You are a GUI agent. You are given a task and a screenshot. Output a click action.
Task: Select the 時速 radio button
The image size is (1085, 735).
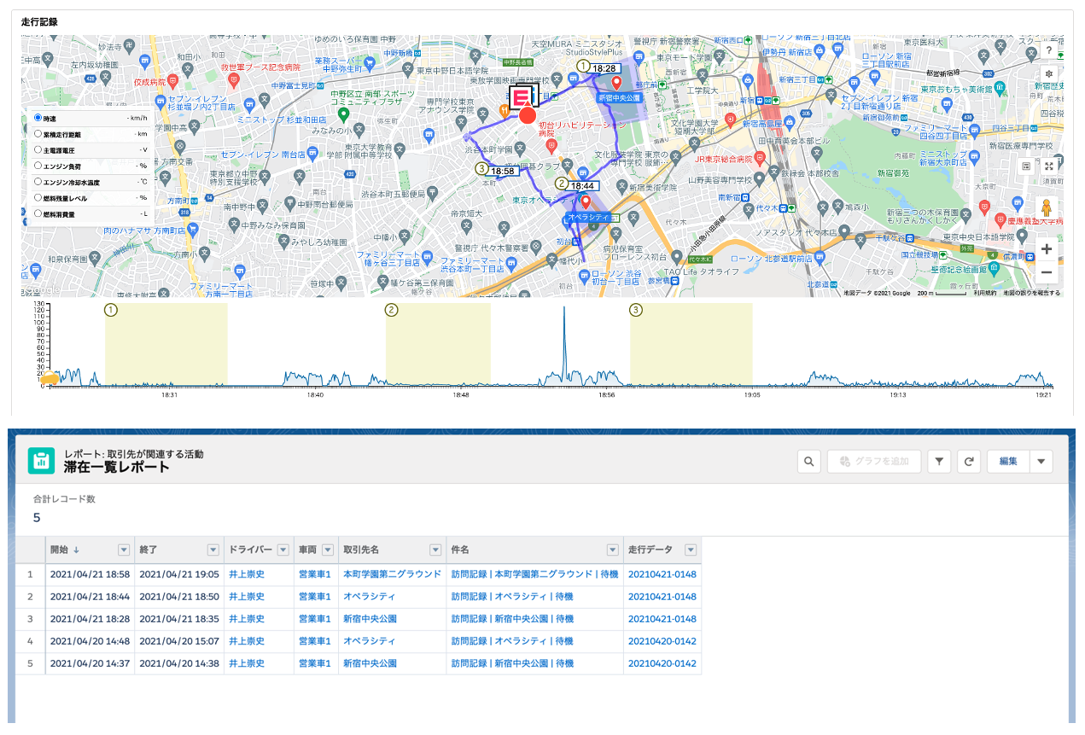(x=38, y=117)
